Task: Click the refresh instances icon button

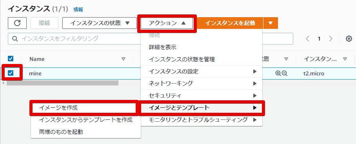Action: (17, 23)
